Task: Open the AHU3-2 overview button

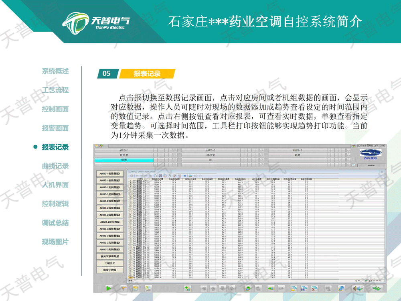Action: 211,150
